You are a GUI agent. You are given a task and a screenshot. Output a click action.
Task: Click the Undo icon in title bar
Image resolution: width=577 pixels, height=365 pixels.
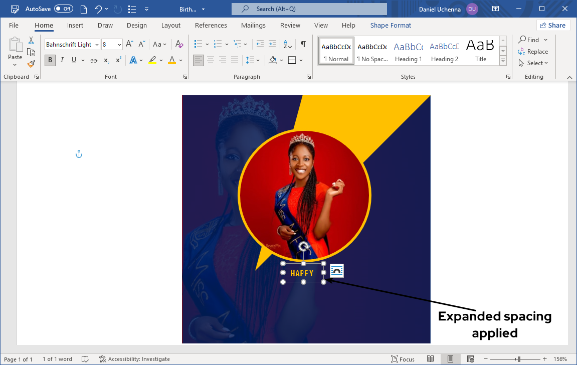coord(98,9)
